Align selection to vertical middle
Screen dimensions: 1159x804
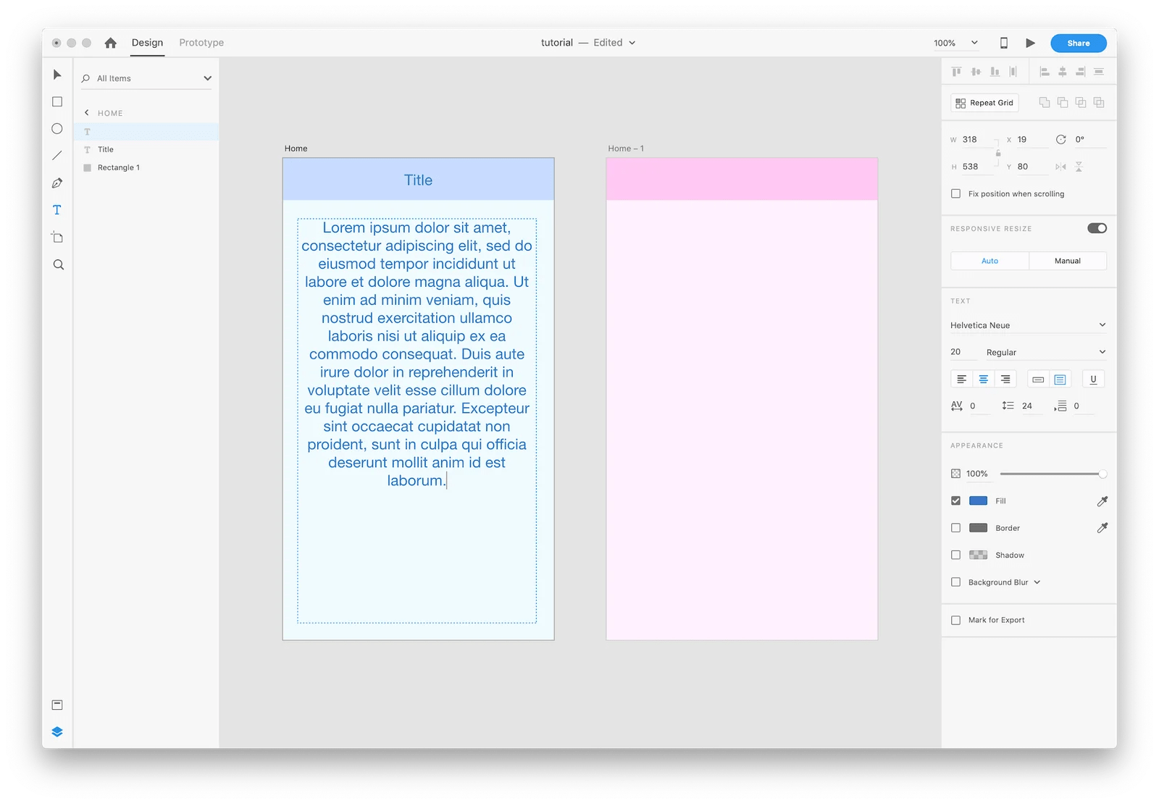[976, 72]
